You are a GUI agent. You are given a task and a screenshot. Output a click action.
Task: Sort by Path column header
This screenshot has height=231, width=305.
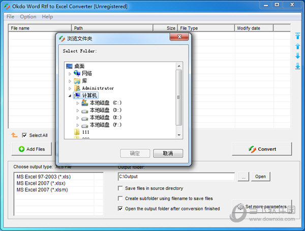tap(112, 28)
